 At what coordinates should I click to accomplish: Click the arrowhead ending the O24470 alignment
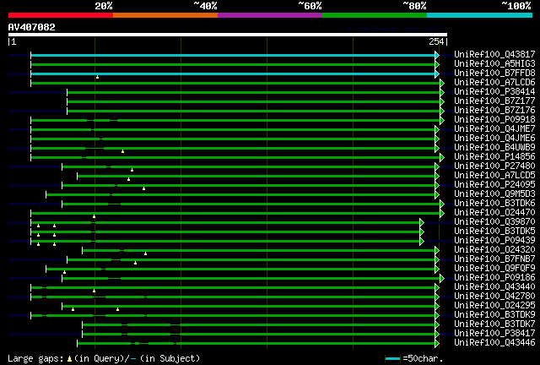[x=442, y=214]
